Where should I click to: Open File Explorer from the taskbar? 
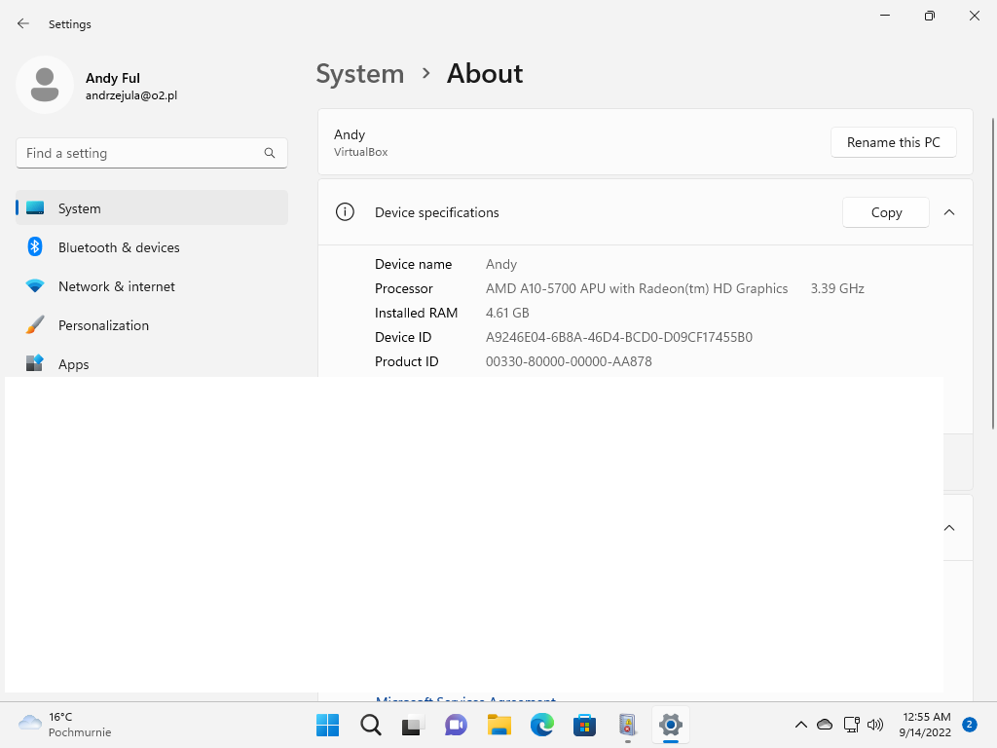point(499,725)
